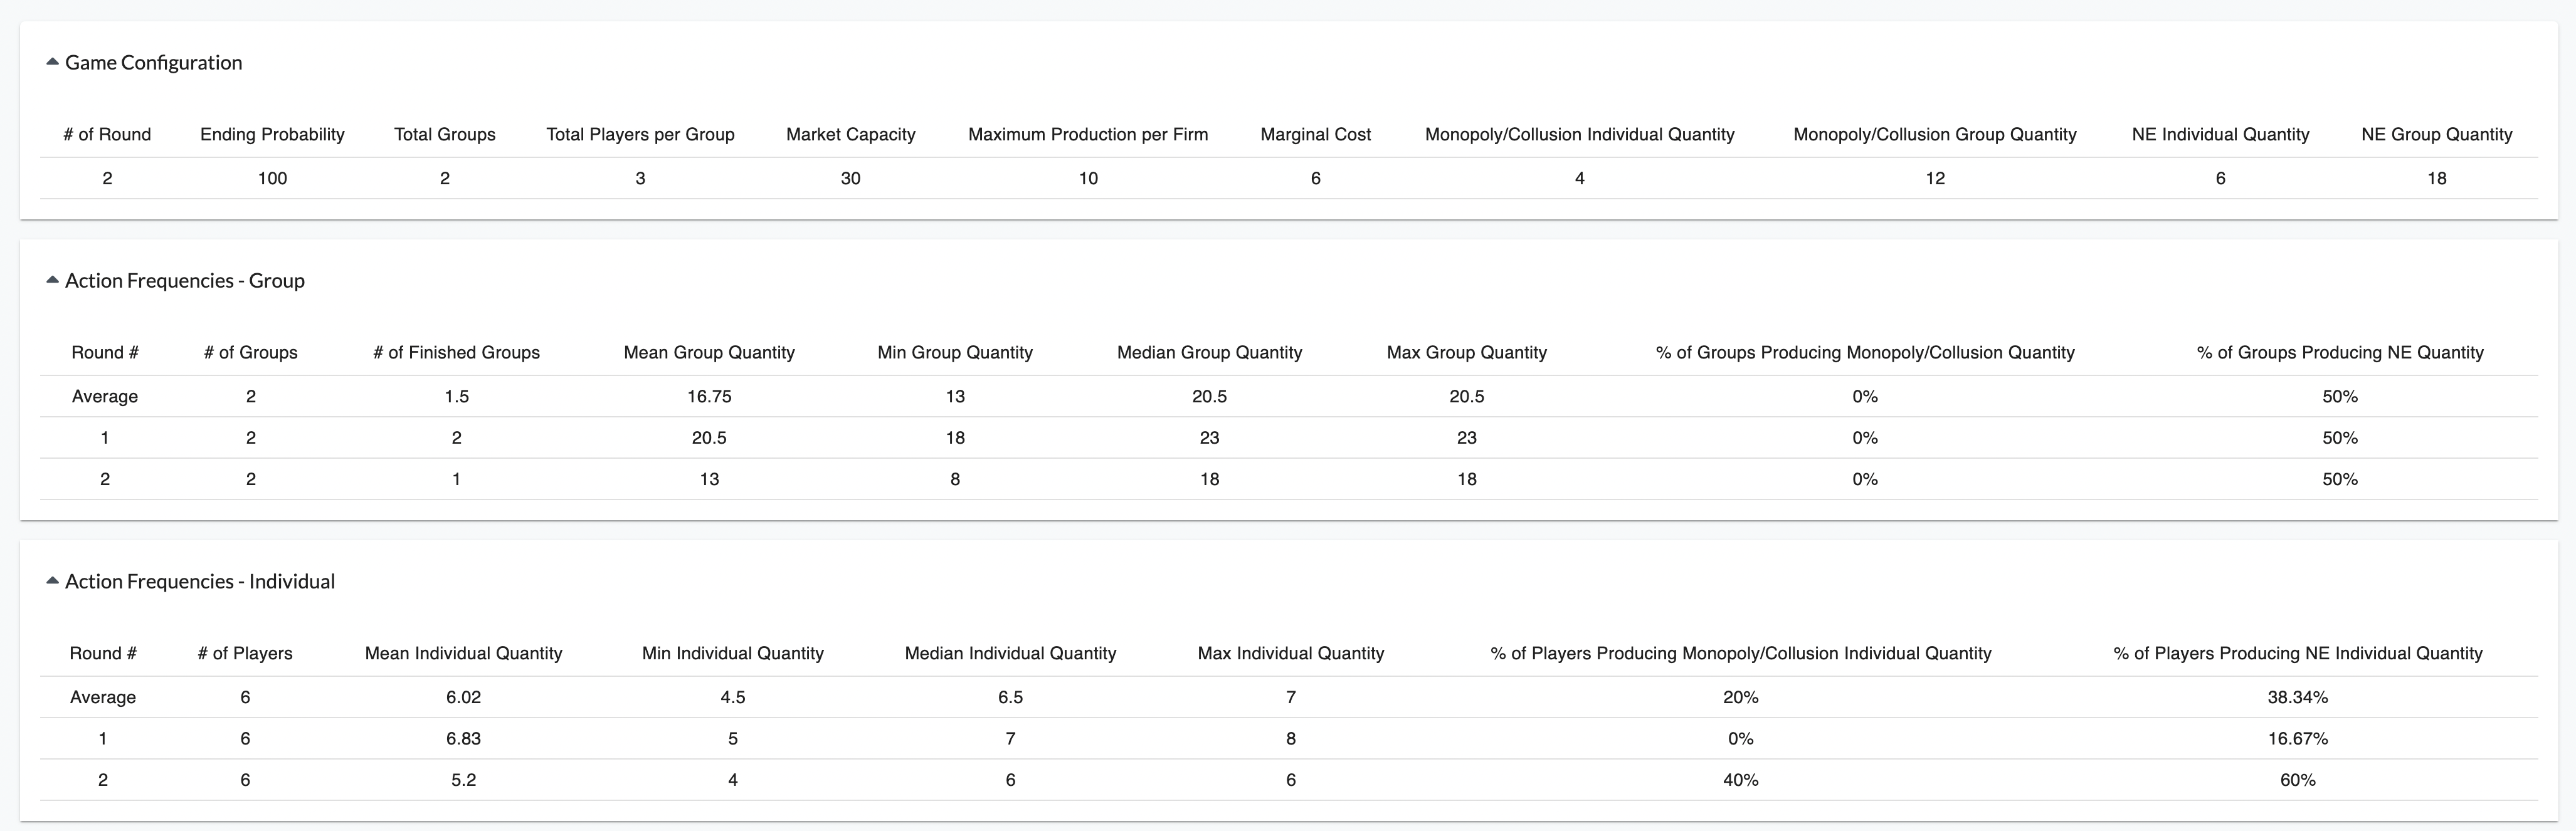Select the Maximum Production value 10
Screen dimensions: 2576x831
coord(1088,178)
